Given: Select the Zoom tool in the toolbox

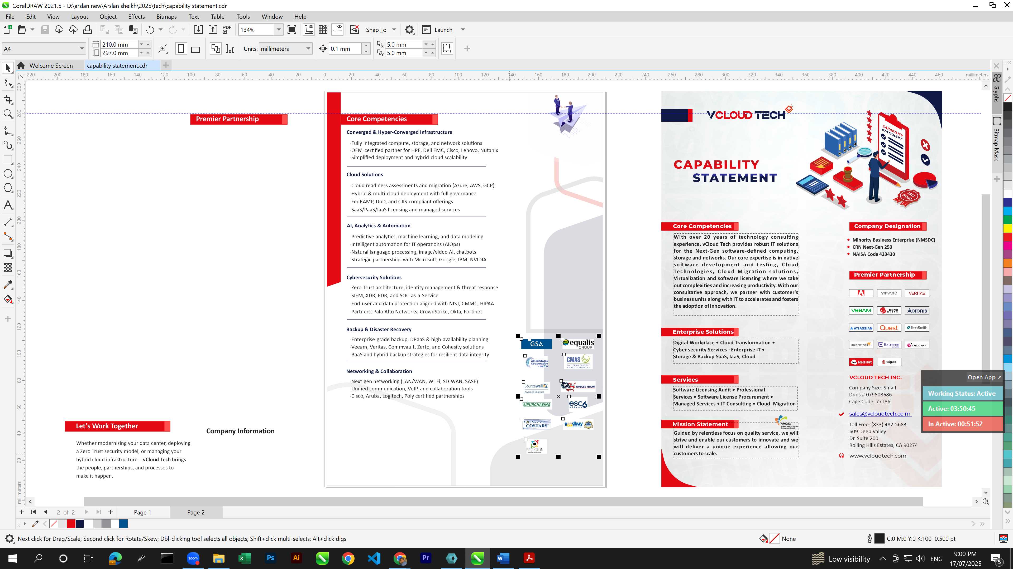Looking at the screenshot, I should click(x=8, y=114).
